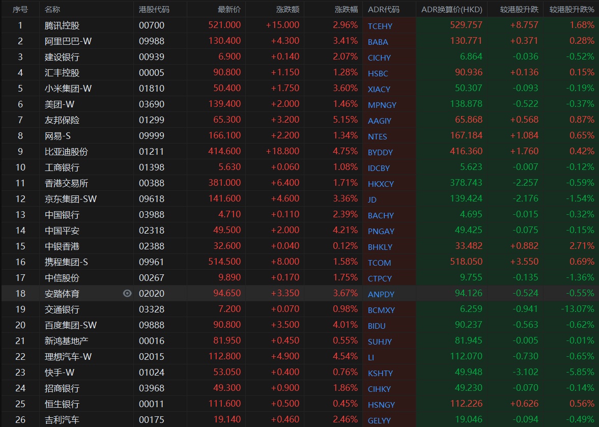This screenshot has width=599, height=427.
Task: Open the BHKLY ADR code link
Action: tap(380, 247)
